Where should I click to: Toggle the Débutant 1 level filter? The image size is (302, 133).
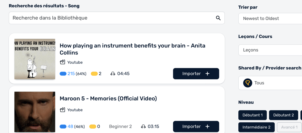252,115
